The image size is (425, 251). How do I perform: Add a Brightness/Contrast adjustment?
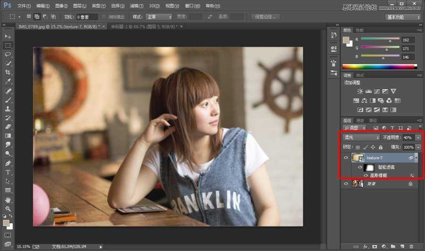point(360,91)
